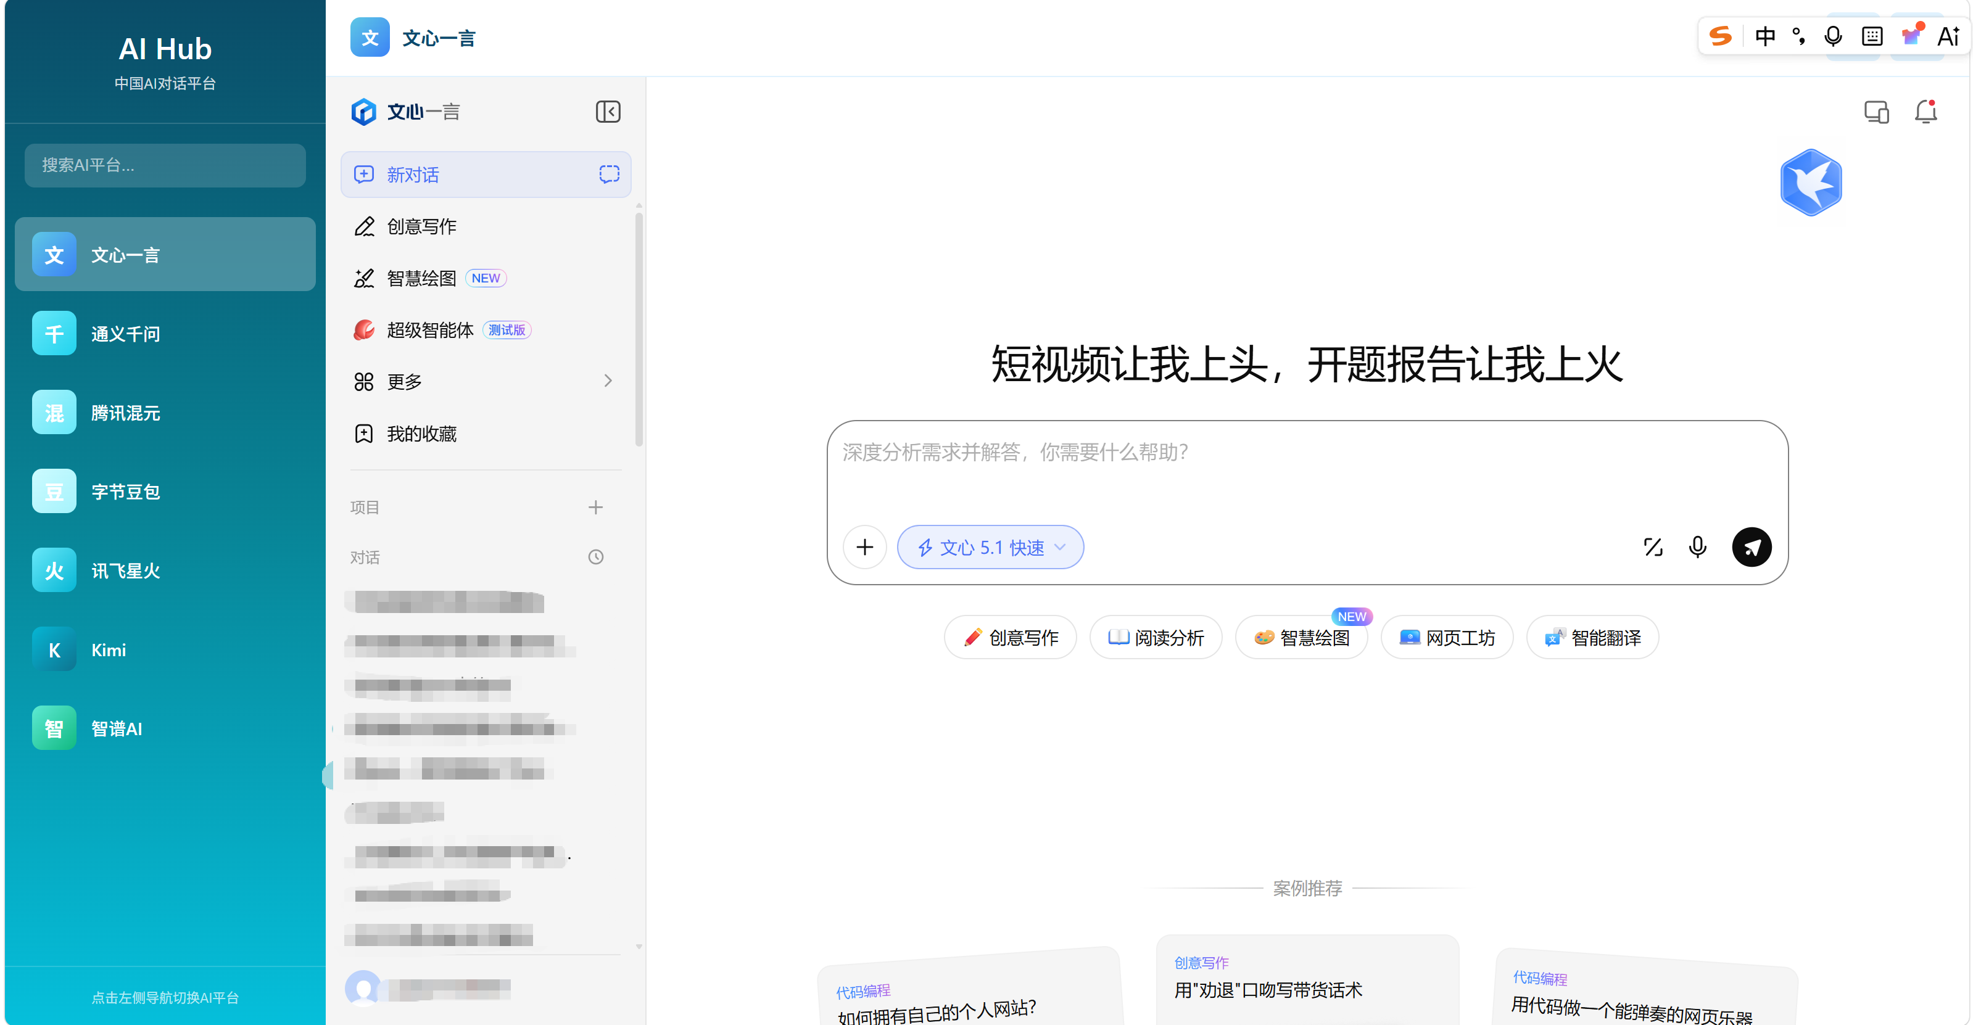Click the 对话 section label
The width and height of the screenshot is (1973, 1025).
[x=365, y=558]
